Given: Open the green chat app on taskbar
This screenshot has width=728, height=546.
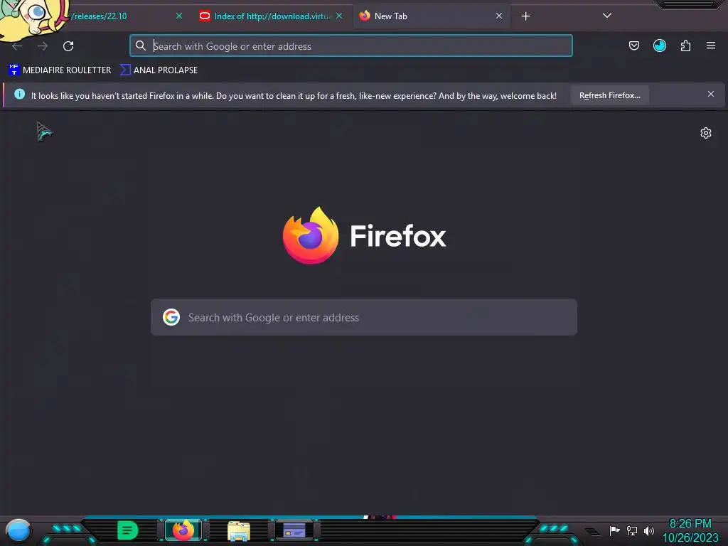Looking at the screenshot, I should 128,530.
